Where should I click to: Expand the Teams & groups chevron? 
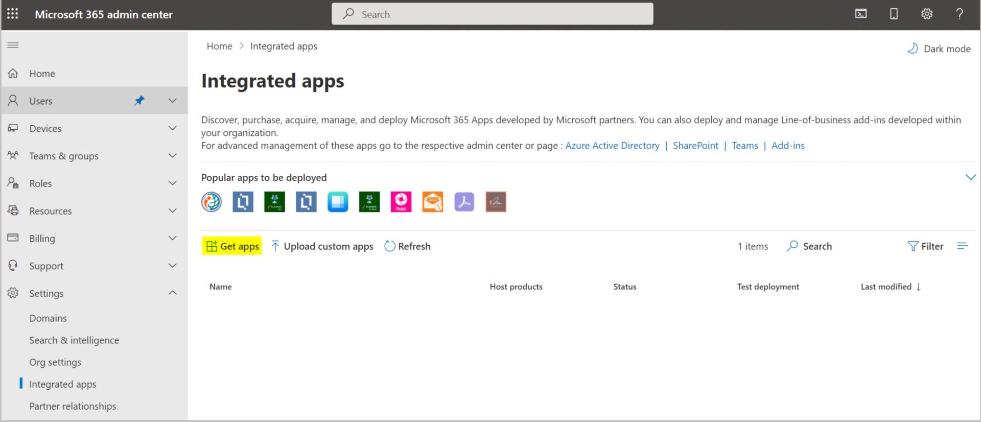pos(173,156)
